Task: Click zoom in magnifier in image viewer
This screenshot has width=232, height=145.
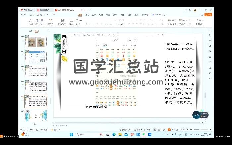Action: click(x=84, y=35)
